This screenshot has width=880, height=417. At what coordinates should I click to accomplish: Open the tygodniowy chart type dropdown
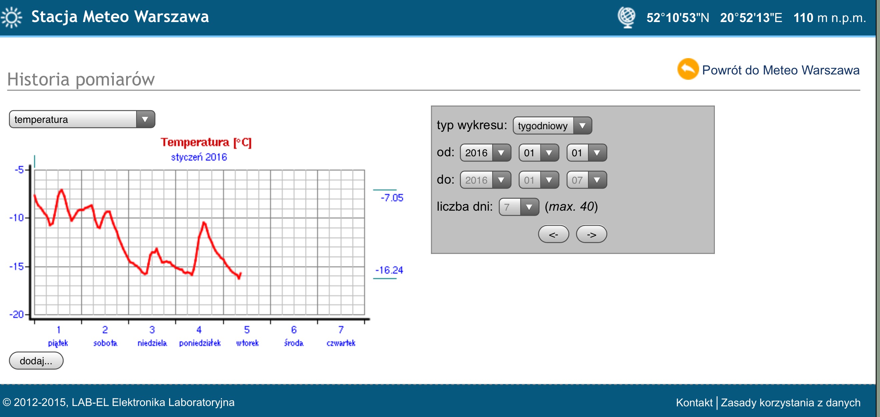tap(552, 126)
